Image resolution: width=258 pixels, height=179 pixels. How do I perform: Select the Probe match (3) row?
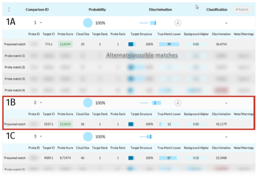point(129,79)
